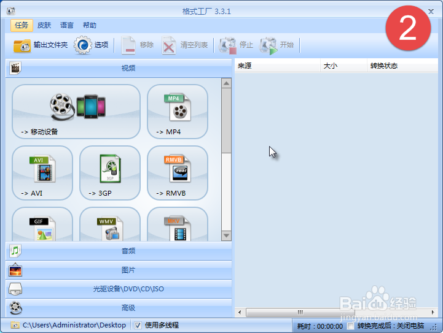Click the 开始 start toolbar icon
This screenshot has height=333, width=443.
269,45
